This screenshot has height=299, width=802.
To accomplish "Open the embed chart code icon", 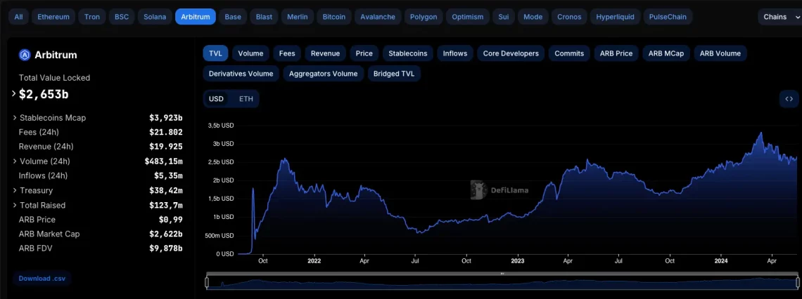I will pos(789,99).
